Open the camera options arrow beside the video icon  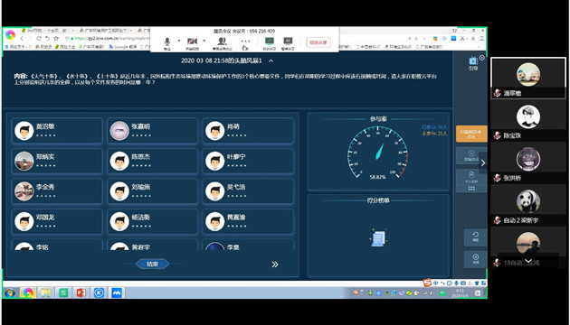pos(204,41)
